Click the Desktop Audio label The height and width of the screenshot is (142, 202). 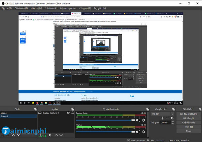[x=82, y=113]
